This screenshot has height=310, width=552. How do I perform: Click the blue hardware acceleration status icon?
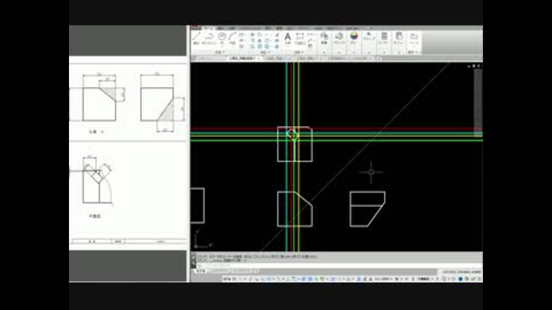[460, 279]
